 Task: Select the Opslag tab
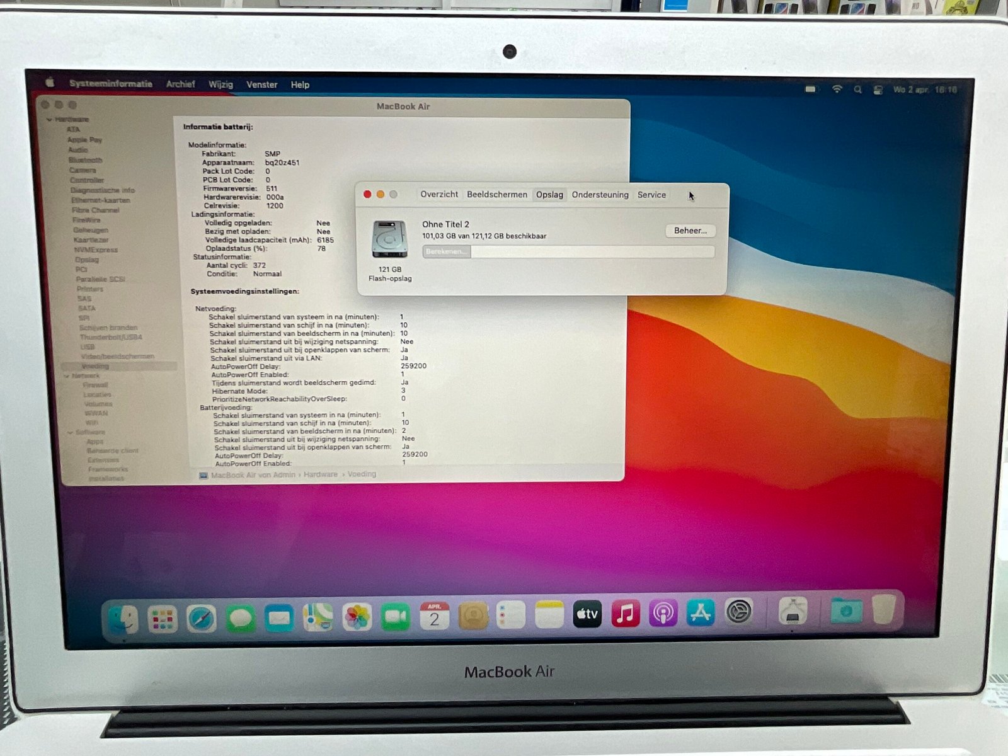click(x=549, y=195)
